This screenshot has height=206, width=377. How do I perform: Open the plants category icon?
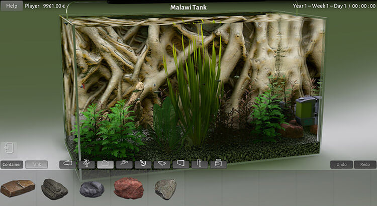[86, 164]
